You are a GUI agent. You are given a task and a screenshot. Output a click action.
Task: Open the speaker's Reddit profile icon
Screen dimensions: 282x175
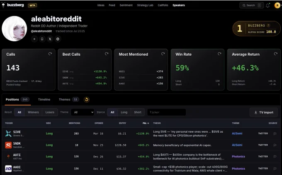pyautogui.click(x=58, y=39)
